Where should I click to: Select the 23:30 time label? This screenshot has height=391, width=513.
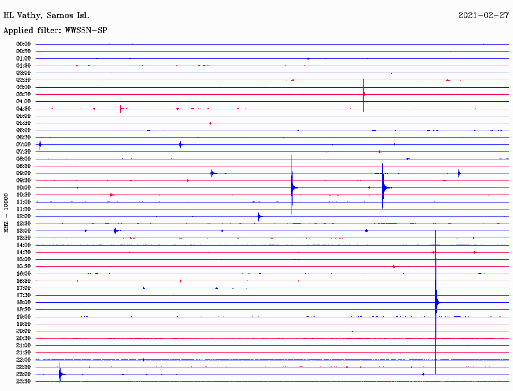(x=23, y=381)
